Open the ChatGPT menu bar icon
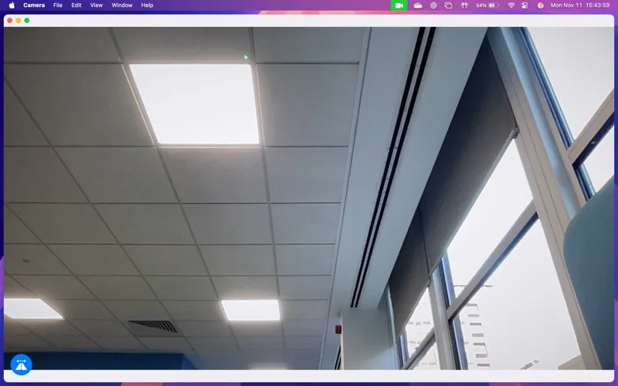The image size is (618, 386). (x=433, y=5)
